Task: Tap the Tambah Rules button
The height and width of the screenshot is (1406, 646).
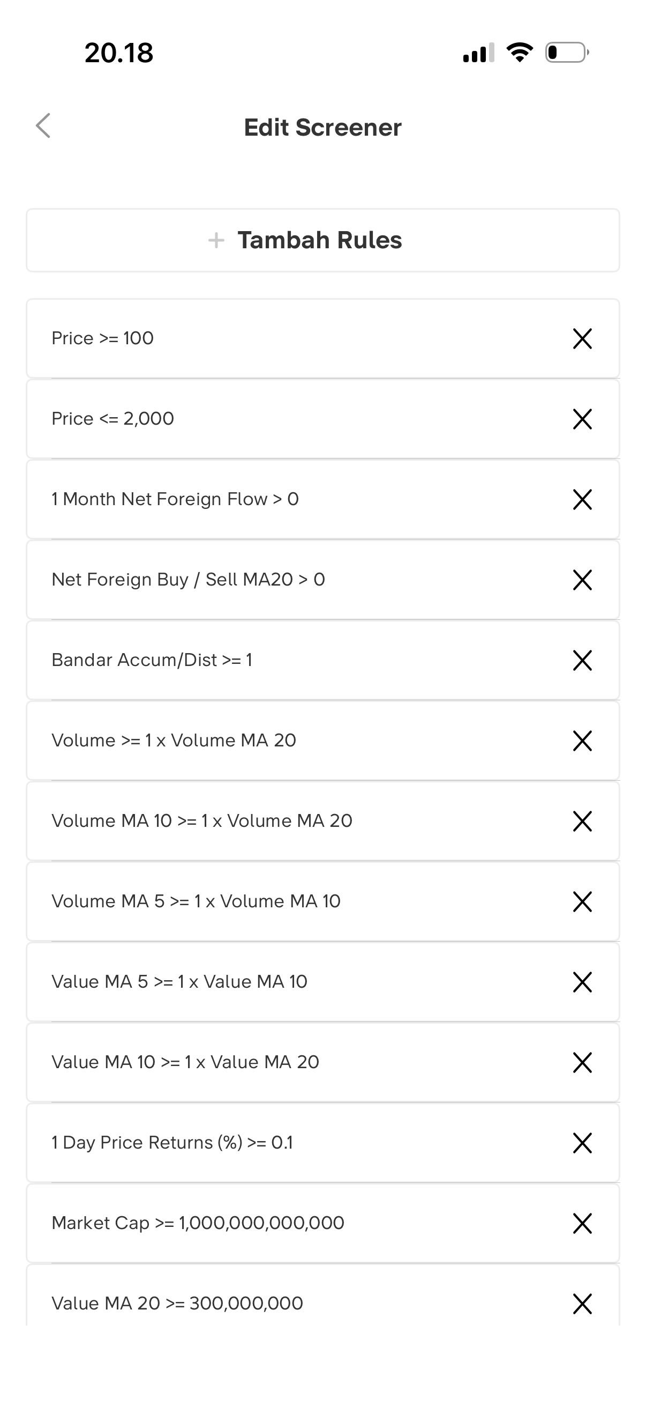Action: (322, 240)
